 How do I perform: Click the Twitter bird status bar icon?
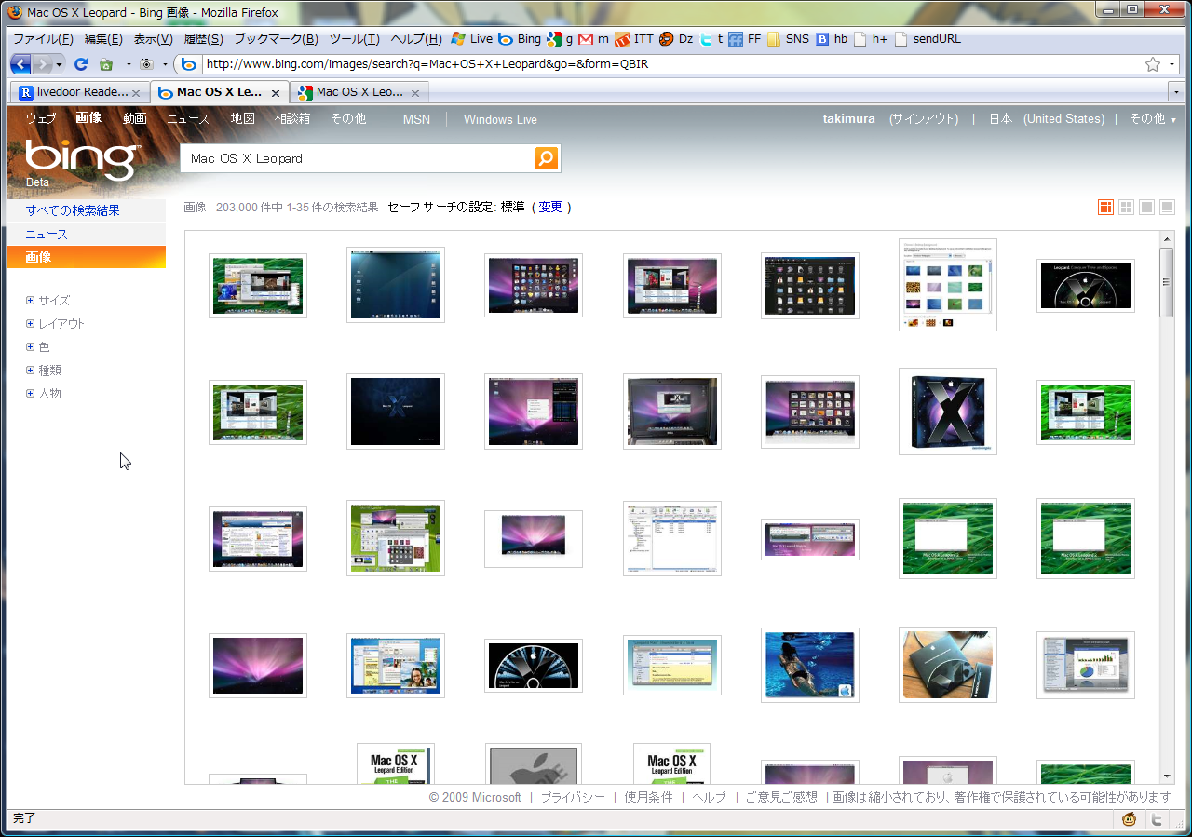1157,820
